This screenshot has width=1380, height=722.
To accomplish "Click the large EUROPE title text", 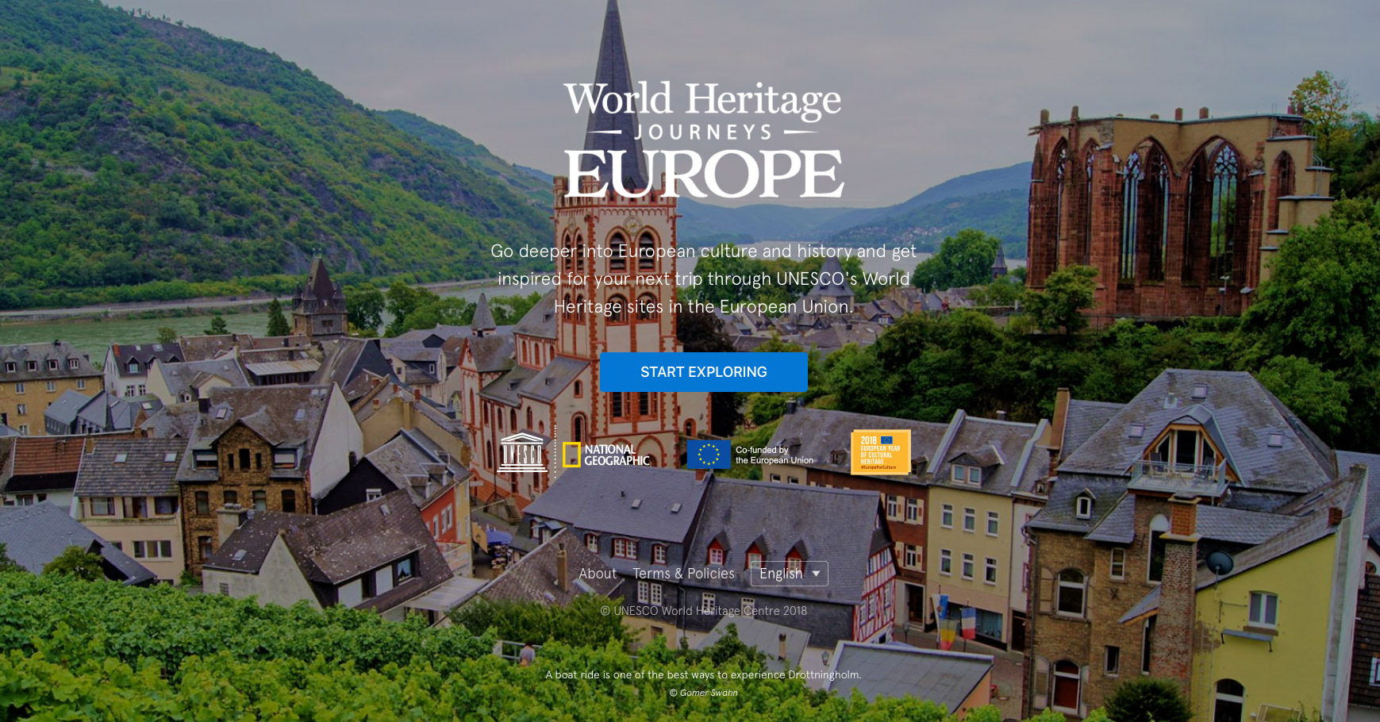I will [703, 175].
